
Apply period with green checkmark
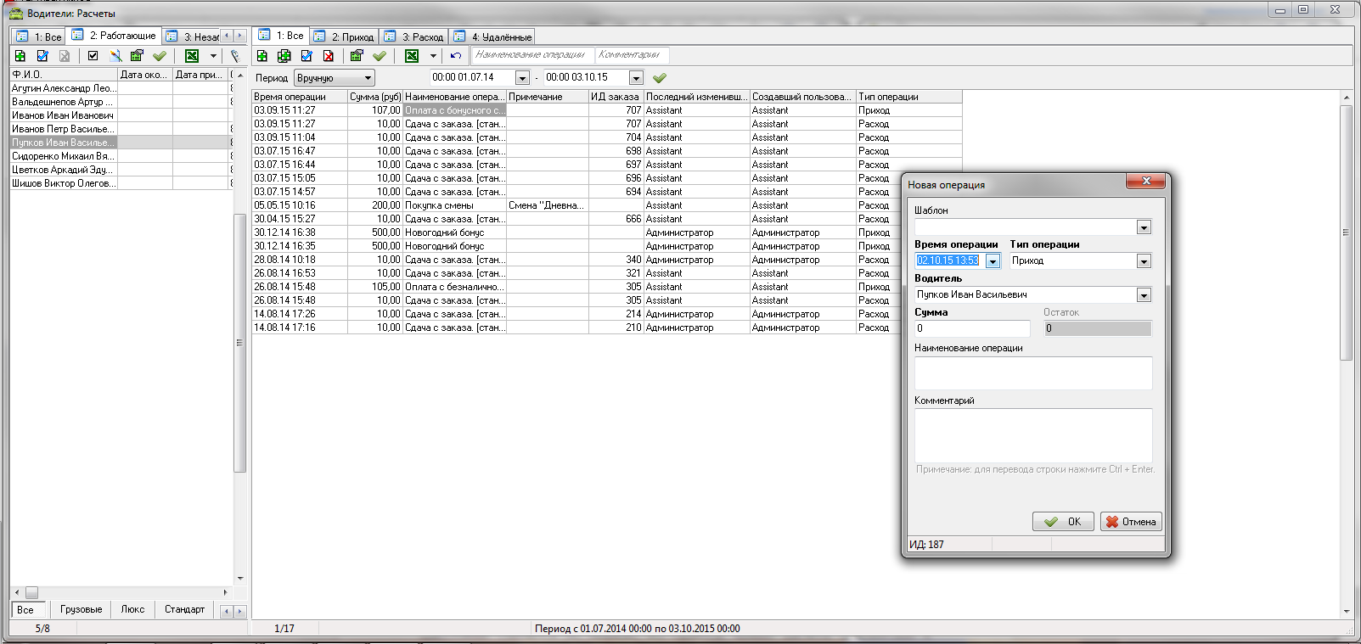[x=660, y=77]
